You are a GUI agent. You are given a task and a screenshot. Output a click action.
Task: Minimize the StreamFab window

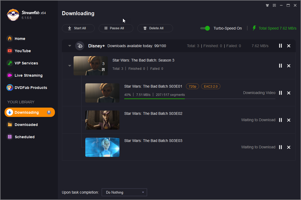pyautogui.click(x=281, y=5)
